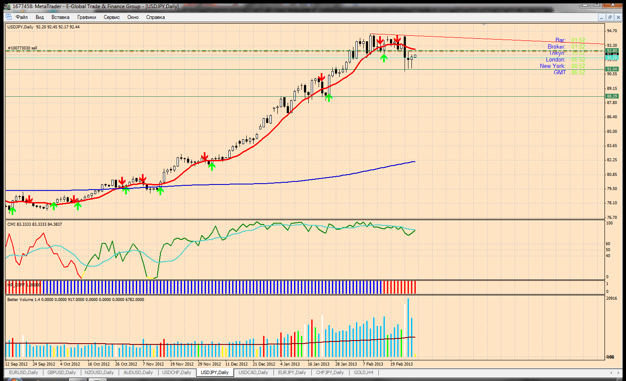Click the New York clock label

553,66
